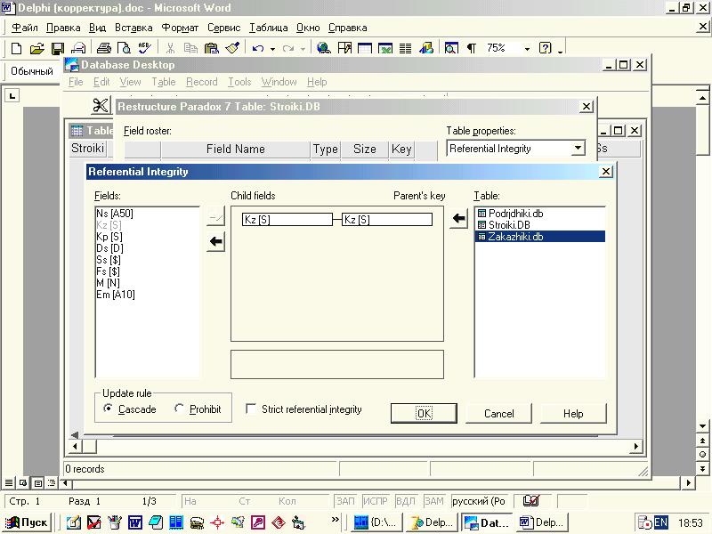Toggle the Drawing toolbar icon
This screenshot has width=712, height=534.
coord(426,48)
